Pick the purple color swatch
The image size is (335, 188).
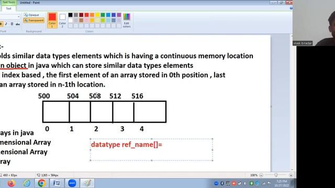119,15
